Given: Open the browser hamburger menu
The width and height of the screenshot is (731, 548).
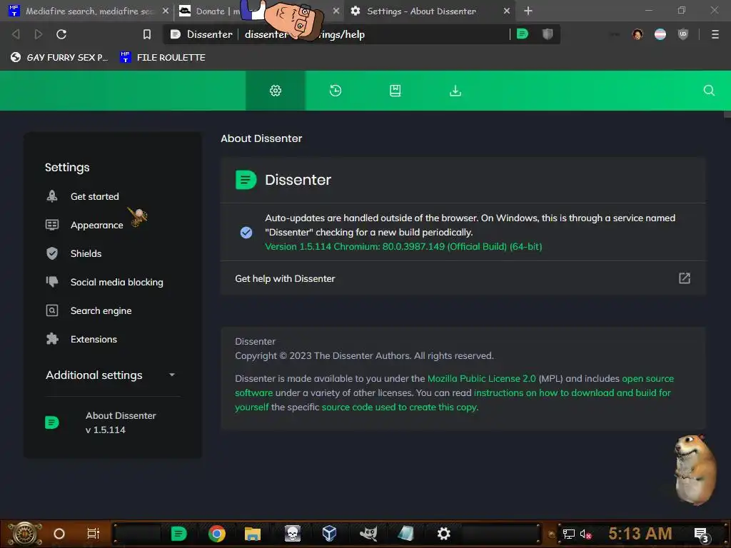Looking at the screenshot, I should point(715,34).
